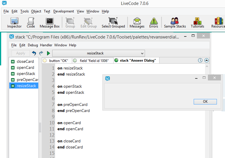Open the Handler menu in script editor
225x158 pixels.
coord(46,45)
